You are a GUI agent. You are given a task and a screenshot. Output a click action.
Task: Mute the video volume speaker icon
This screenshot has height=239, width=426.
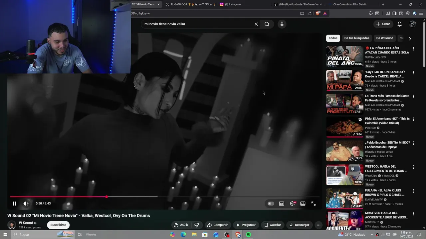[26, 203]
